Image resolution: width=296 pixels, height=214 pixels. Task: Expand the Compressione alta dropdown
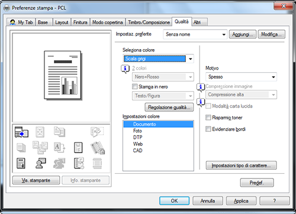[x=241, y=95]
